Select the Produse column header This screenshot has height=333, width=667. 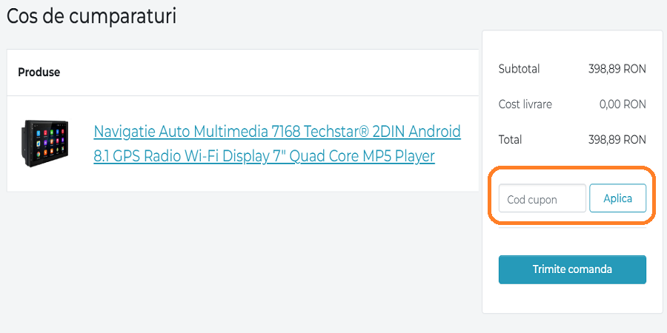point(39,73)
